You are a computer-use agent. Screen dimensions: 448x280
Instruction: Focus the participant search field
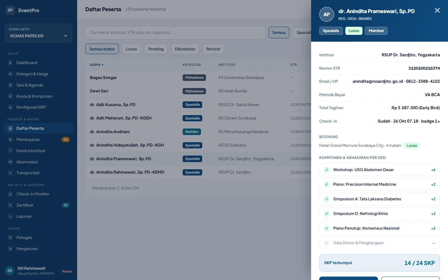[175, 32]
